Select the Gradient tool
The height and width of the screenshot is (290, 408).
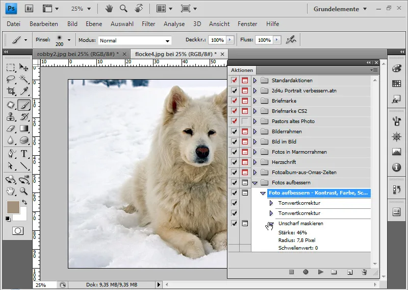coord(24,129)
